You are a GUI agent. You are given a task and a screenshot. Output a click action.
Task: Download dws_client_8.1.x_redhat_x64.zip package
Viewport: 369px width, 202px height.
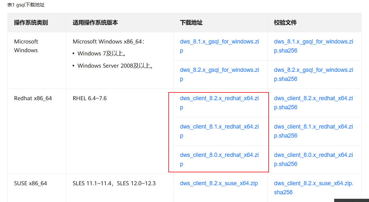pyautogui.click(x=219, y=131)
